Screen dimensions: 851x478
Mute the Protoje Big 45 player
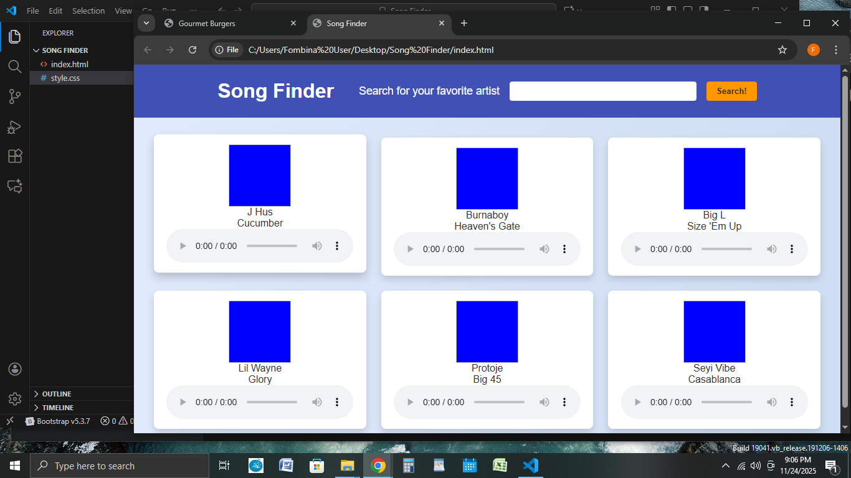pyautogui.click(x=544, y=402)
